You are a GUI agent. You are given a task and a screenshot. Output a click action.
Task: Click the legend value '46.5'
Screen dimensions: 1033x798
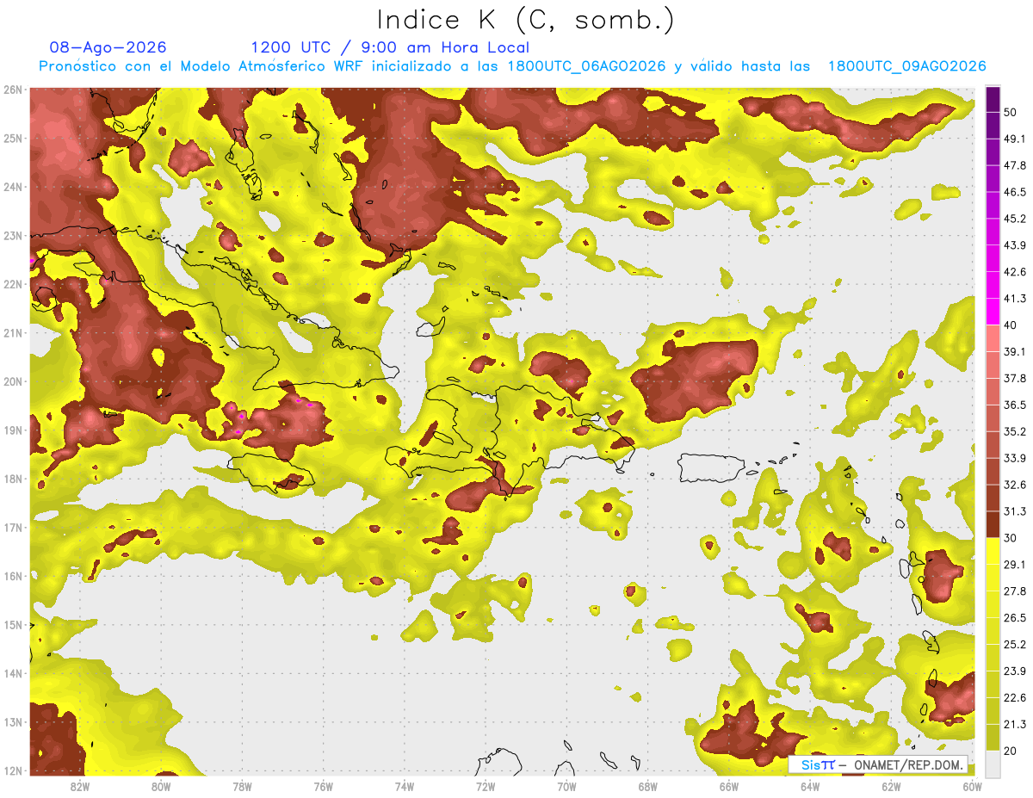(1015, 192)
